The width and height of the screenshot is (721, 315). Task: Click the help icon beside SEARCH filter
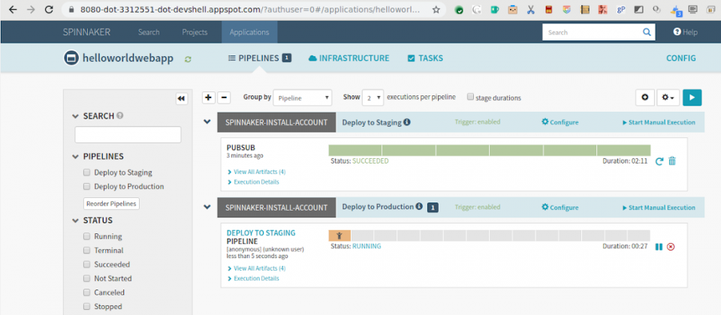120,115
